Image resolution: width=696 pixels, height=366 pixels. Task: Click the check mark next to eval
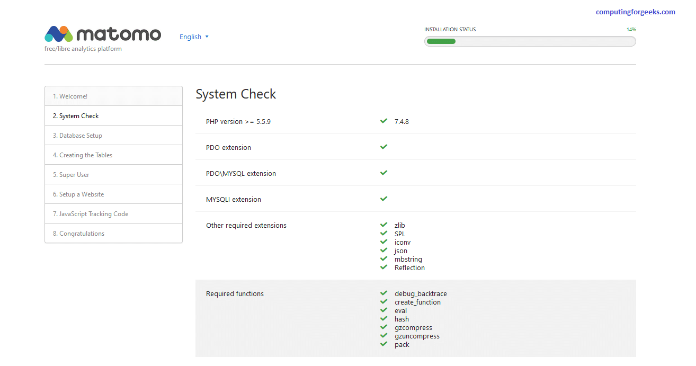(384, 310)
